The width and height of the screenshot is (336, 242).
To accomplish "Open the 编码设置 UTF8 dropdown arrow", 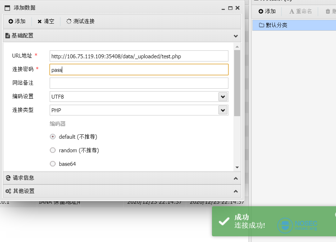I will [223, 97].
